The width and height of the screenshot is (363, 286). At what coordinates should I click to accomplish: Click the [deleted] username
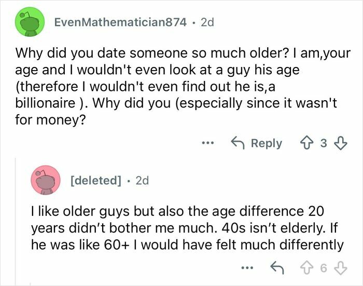pos(95,181)
